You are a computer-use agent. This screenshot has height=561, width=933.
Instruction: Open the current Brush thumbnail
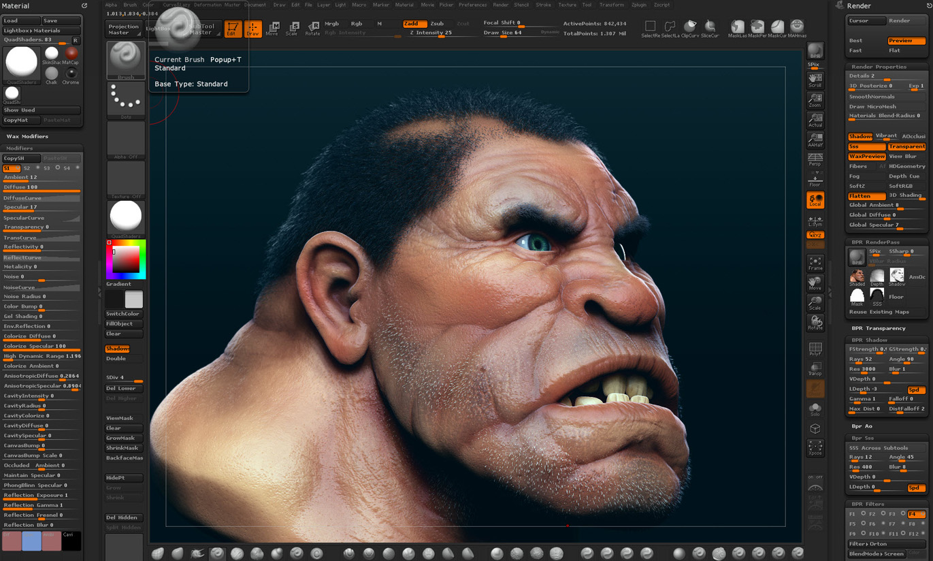pyautogui.click(x=126, y=60)
